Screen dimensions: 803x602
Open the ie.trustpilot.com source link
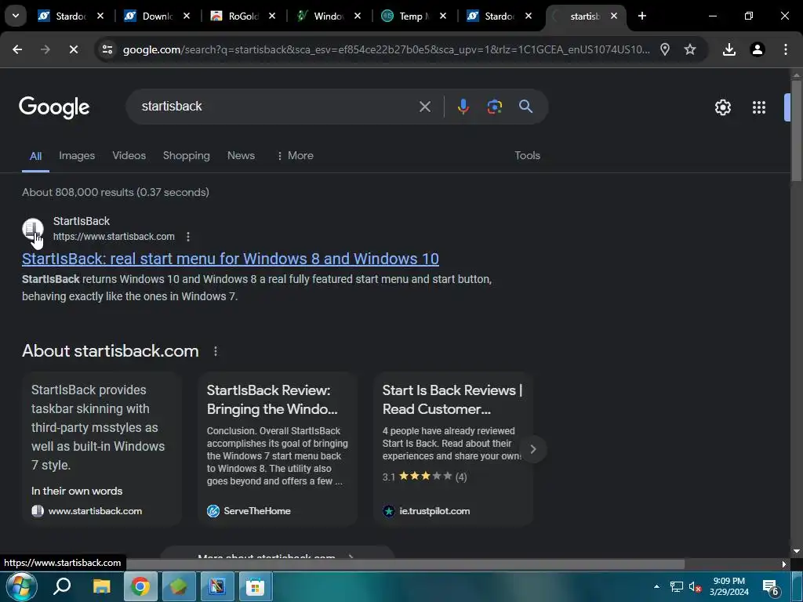[426, 511]
